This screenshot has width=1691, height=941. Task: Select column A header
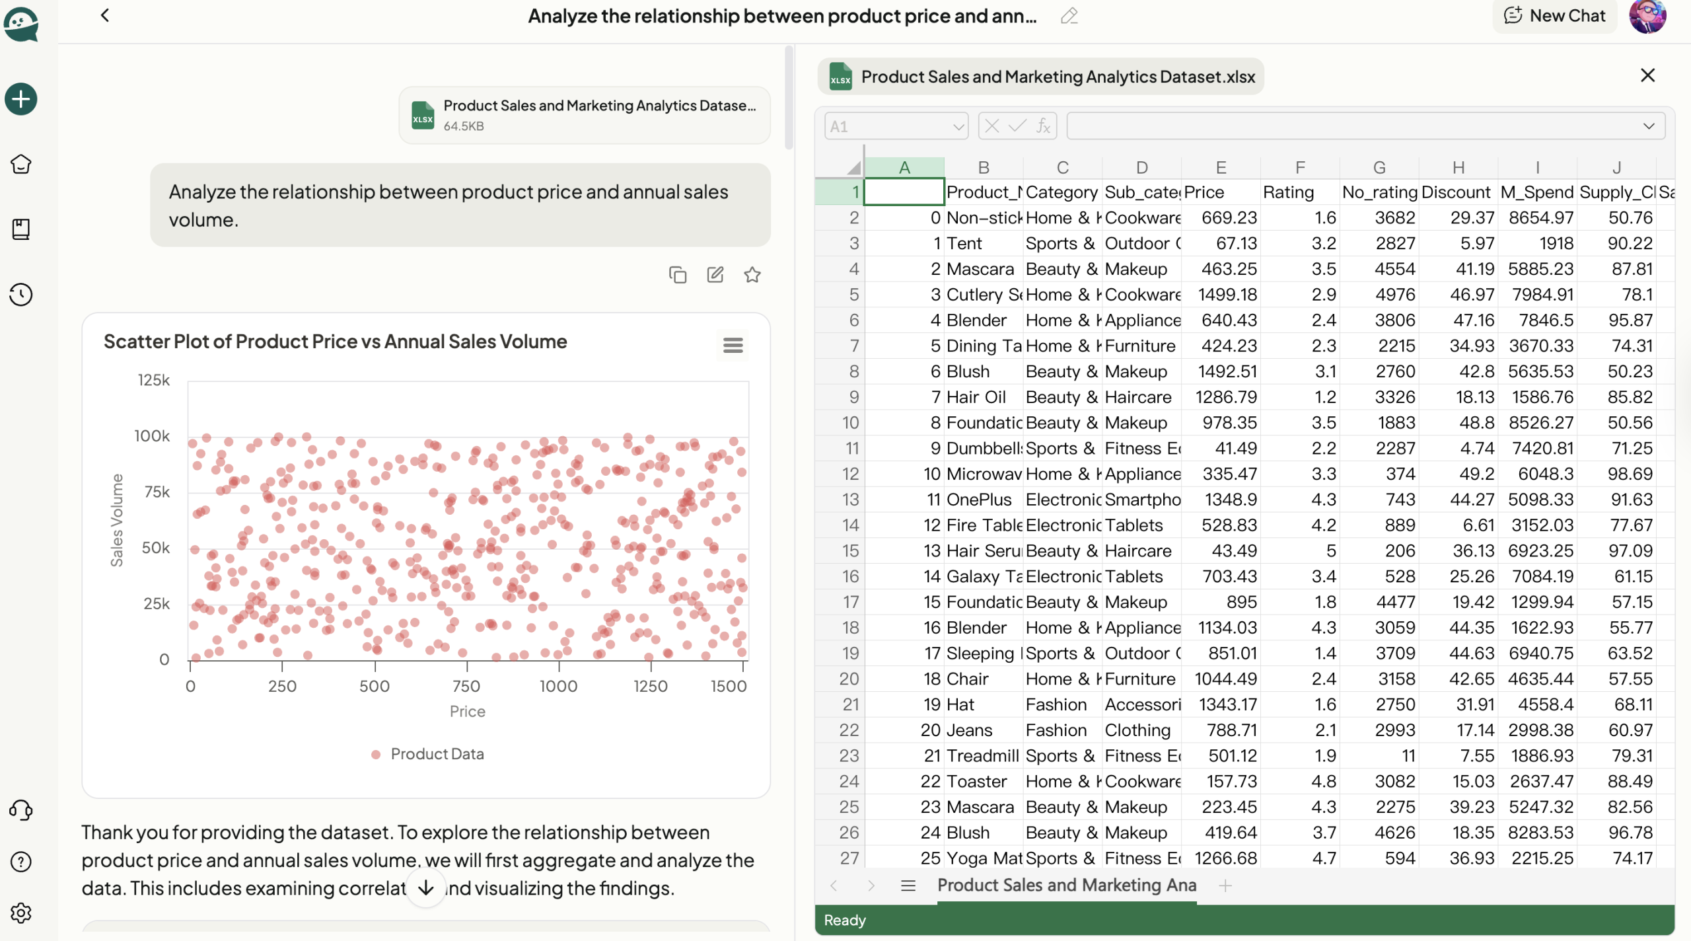tap(904, 167)
